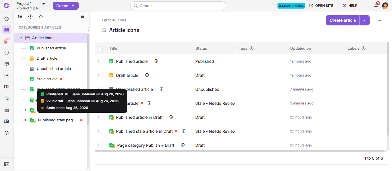Expand the Published stale page category chevron
The image size is (392, 171).
[25, 120]
